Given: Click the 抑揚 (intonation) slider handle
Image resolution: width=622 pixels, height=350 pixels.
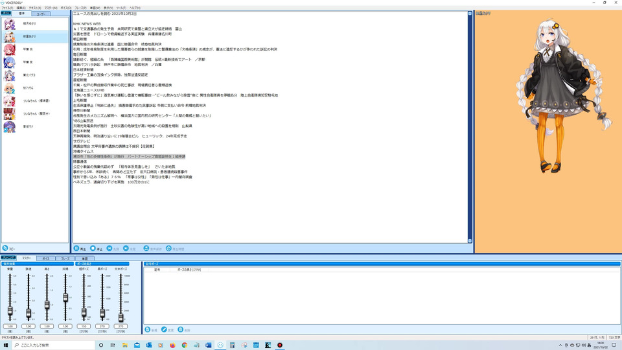Looking at the screenshot, I should click(65, 297).
